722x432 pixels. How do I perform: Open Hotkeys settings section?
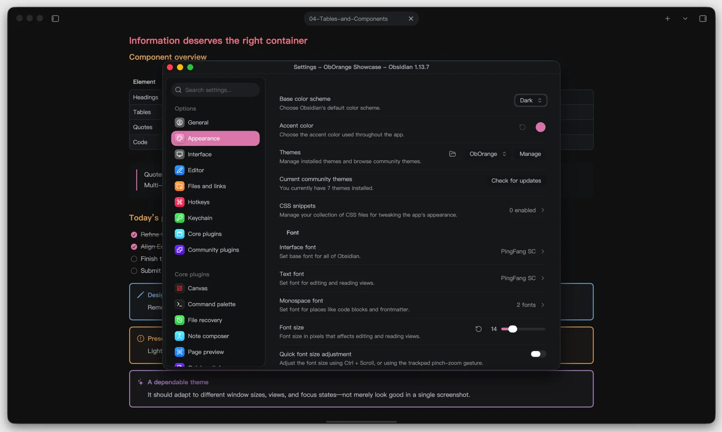[x=215, y=202]
